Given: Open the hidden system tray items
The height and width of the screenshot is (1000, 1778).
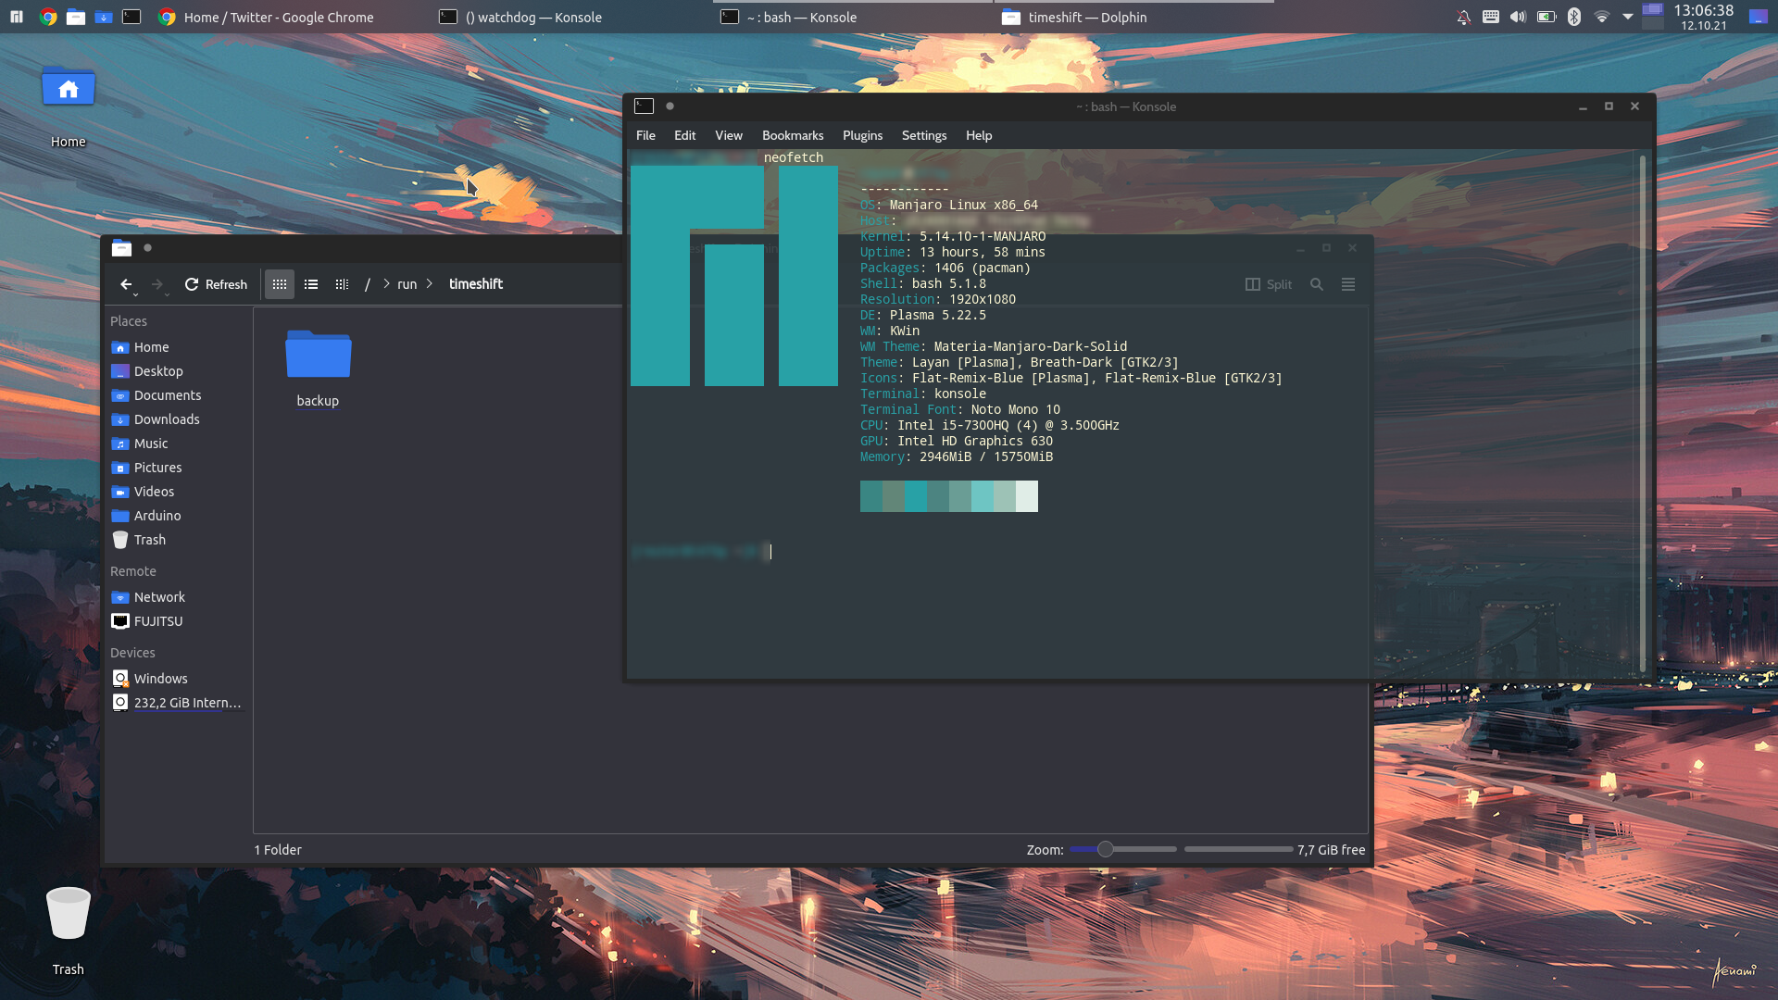Looking at the screenshot, I should [1628, 17].
